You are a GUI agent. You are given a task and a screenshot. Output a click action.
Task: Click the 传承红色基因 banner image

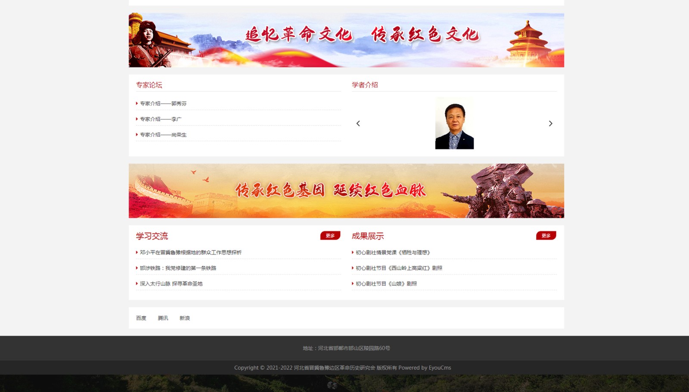coord(346,191)
